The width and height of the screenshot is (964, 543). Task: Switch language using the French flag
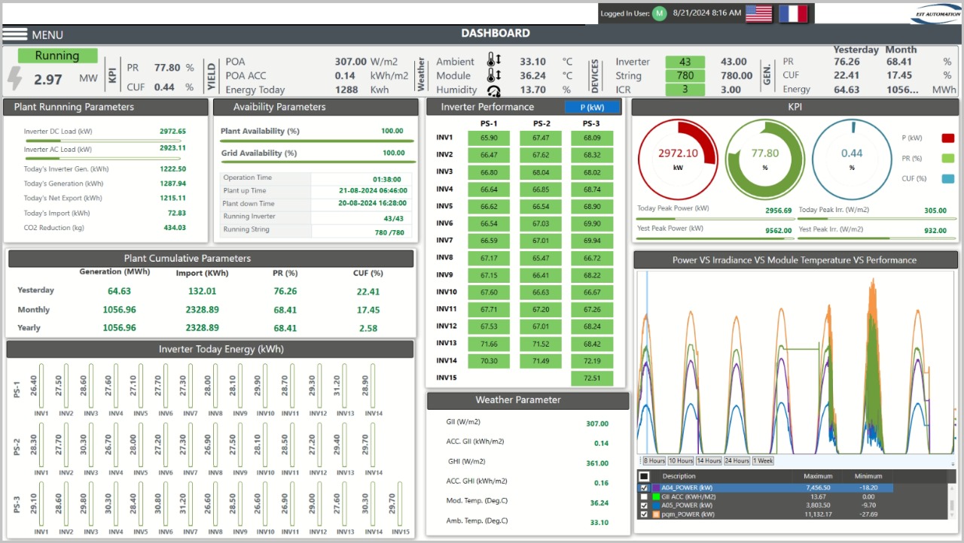pyautogui.click(x=794, y=13)
